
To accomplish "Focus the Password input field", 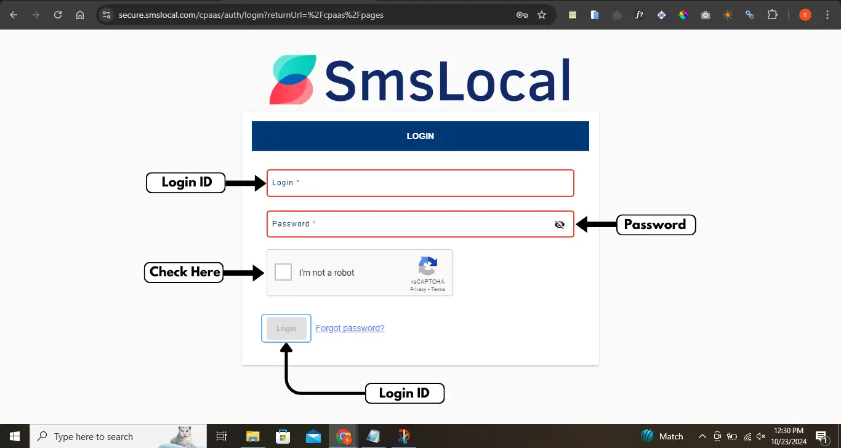I will pyautogui.click(x=420, y=224).
